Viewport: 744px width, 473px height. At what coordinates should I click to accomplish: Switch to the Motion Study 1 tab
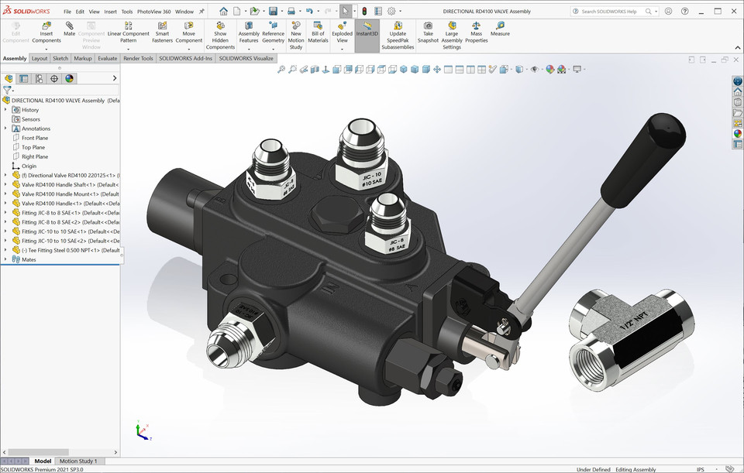coord(79,461)
